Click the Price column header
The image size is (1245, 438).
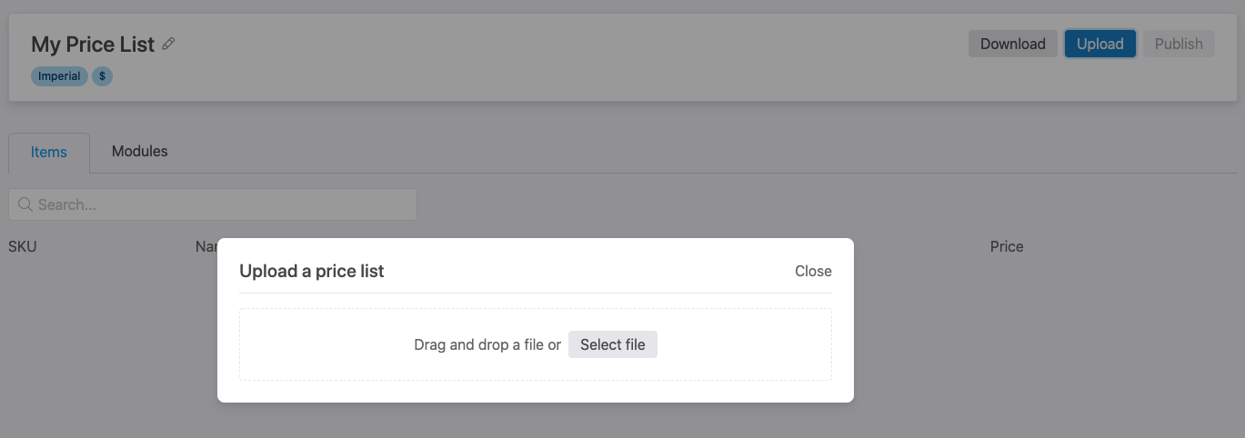(x=1007, y=246)
